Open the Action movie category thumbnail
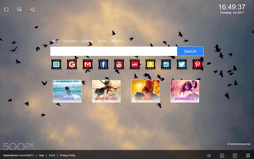The image size is (254, 159). pyautogui.click(x=145, y=91)
